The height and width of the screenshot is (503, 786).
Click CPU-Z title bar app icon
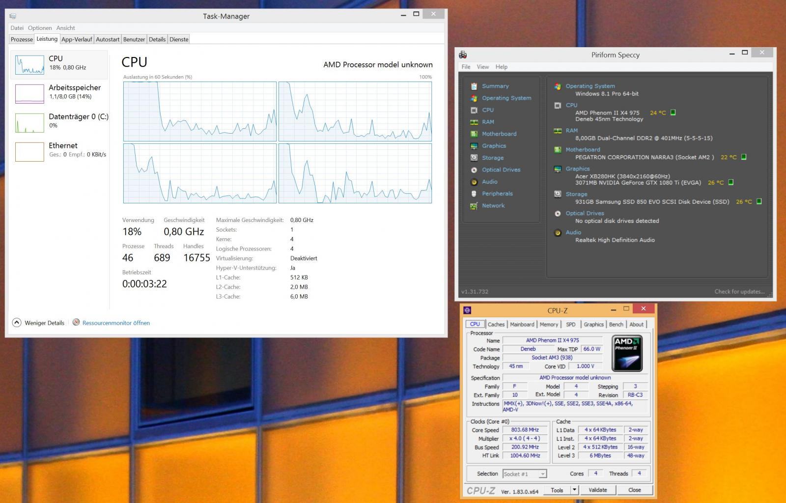pos(467,310)
